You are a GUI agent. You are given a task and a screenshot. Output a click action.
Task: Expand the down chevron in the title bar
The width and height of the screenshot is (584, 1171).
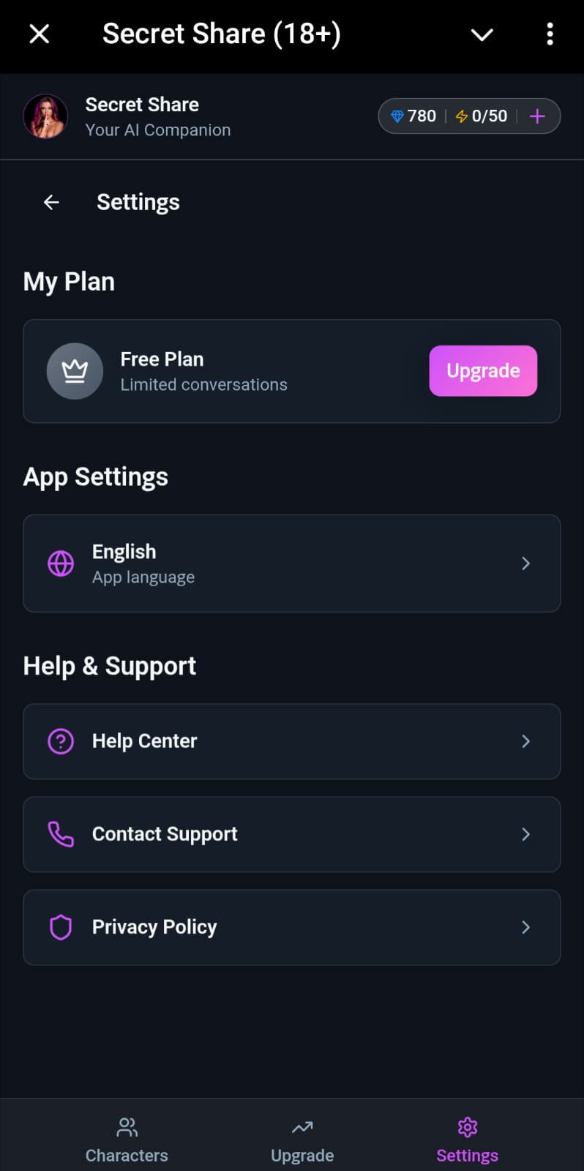(482, 34)
